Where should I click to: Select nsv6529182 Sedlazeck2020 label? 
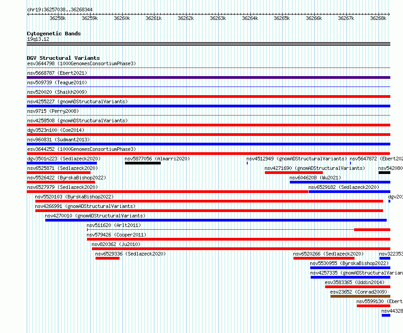click(344, 187)
